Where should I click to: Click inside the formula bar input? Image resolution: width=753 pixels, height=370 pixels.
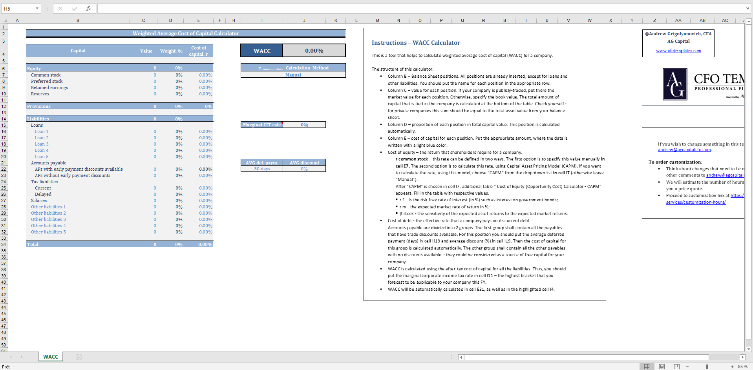click(x=420, y=9)
